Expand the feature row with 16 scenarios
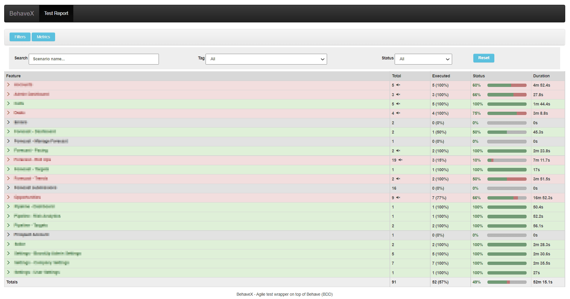This screenshot has width=570, height=299. coord(8,188)
